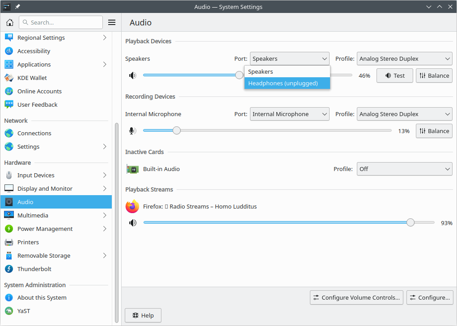Click the Test speakers button
The height and width of the screenshot is (326, 457).
(x=394, y=75)
